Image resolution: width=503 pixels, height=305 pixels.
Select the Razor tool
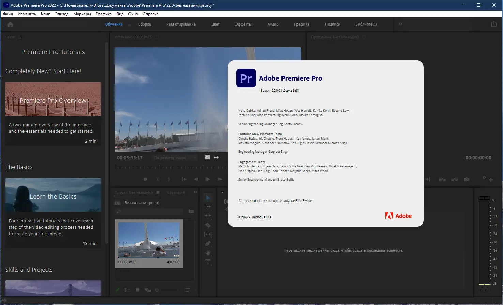coord(208,225)
